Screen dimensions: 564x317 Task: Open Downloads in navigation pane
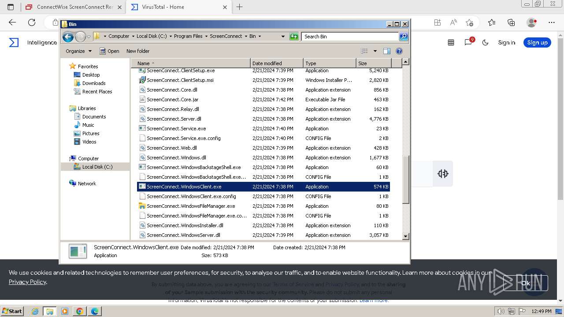94,83
